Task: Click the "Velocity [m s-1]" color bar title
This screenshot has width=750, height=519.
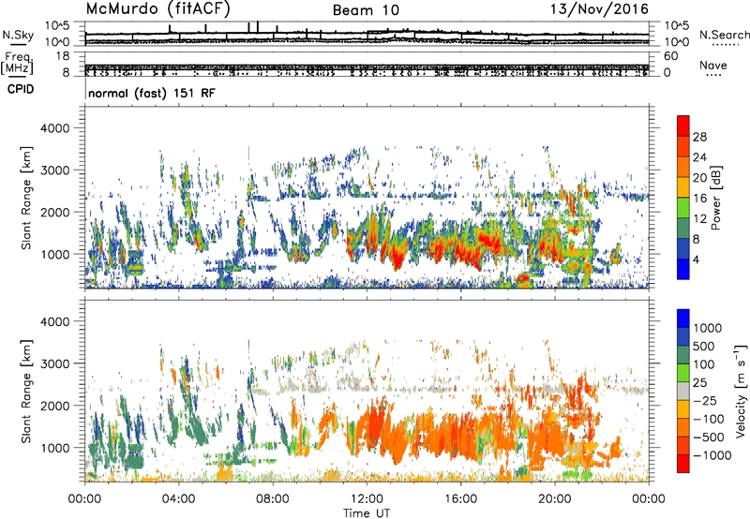Action: point(741,391)
